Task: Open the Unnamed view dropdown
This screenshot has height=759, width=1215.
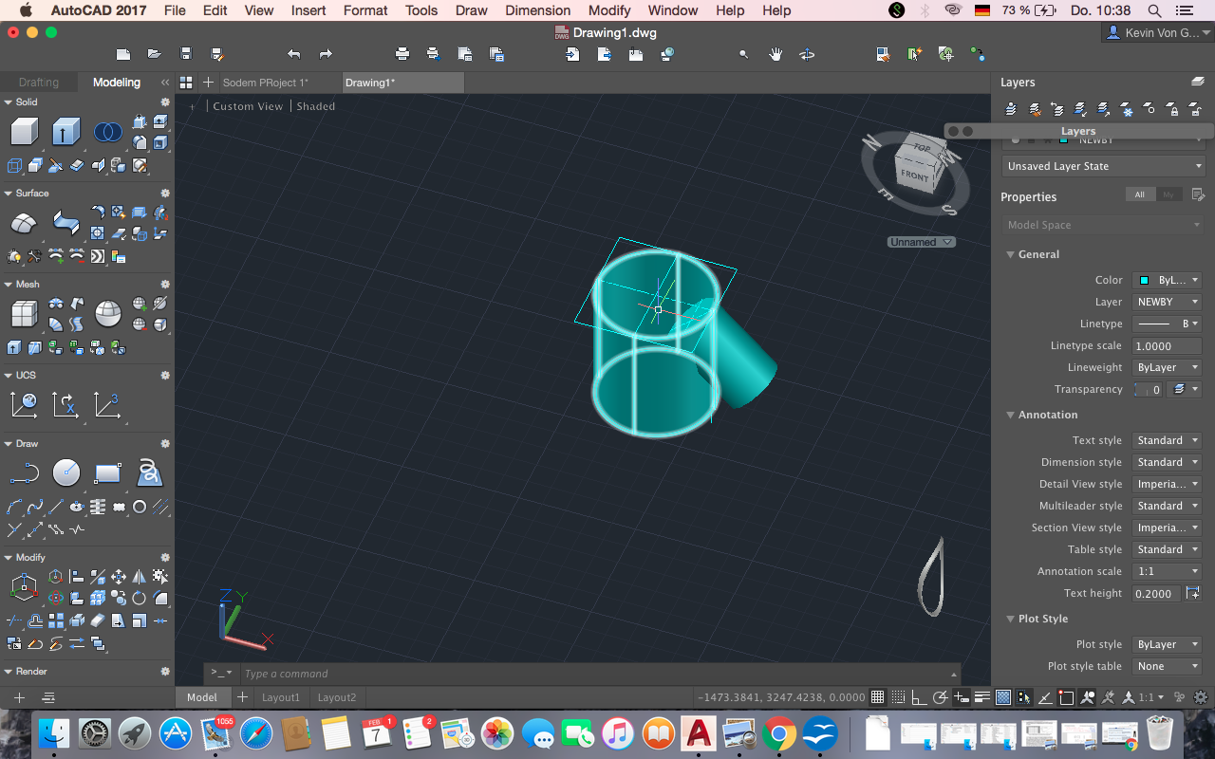Action: [921, 242]
